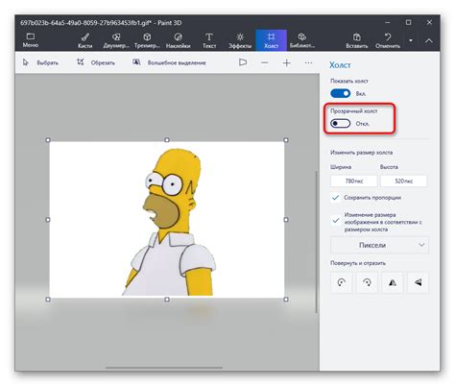Open the three-dots more options menu
The image size is (455, 386).
[308, 62]
